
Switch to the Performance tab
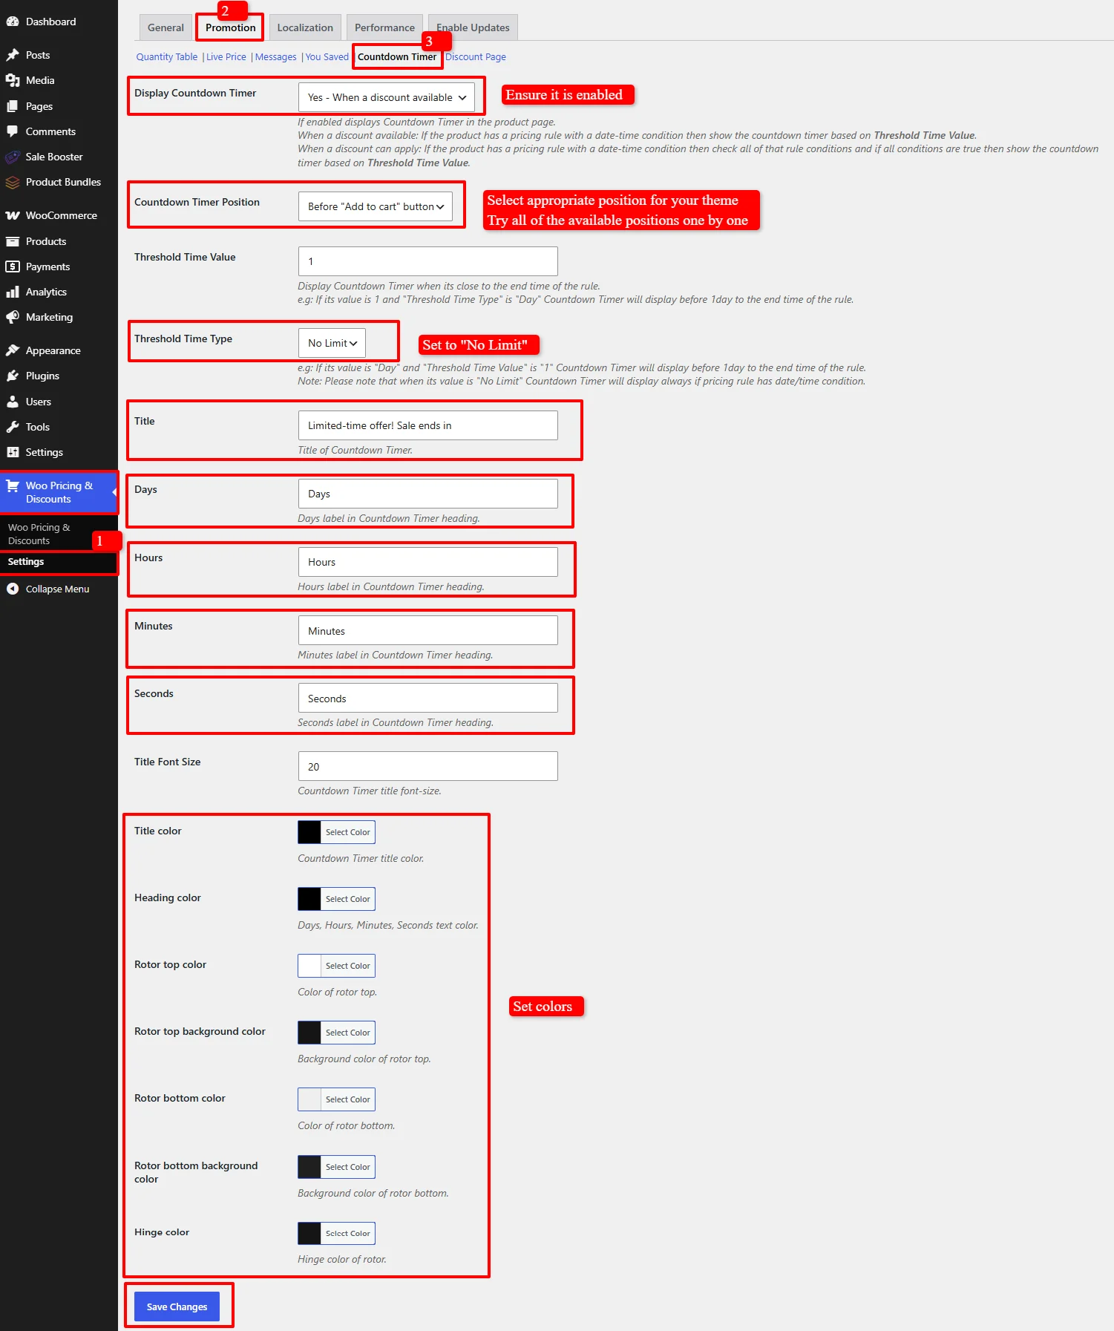tap(384, 27)
